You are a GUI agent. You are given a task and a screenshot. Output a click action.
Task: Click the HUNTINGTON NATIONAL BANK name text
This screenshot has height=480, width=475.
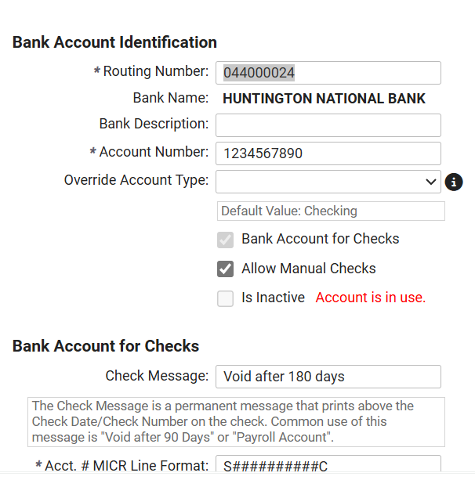[324, 99]
